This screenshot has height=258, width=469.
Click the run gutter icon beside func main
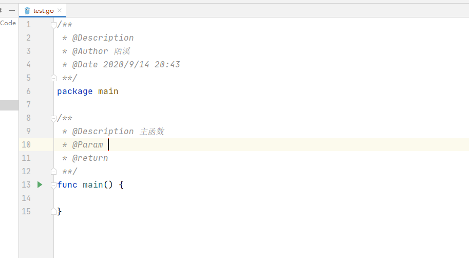pos(40,185)
